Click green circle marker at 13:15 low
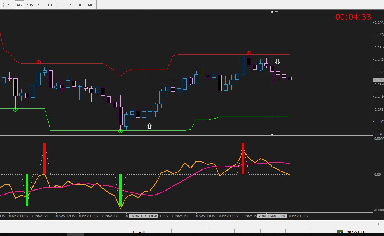 120,131
